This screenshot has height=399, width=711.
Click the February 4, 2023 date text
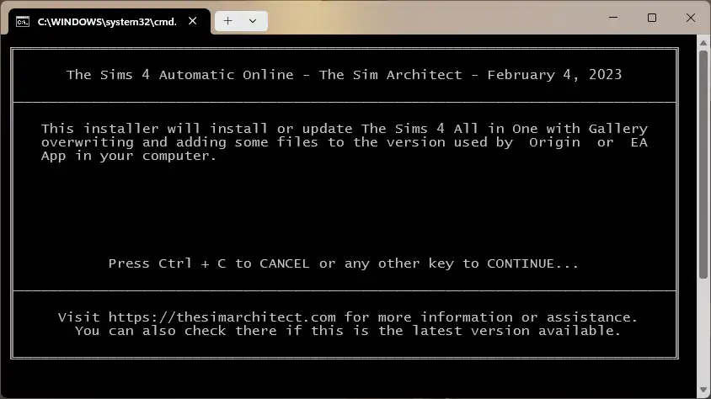tap(554, 75)
